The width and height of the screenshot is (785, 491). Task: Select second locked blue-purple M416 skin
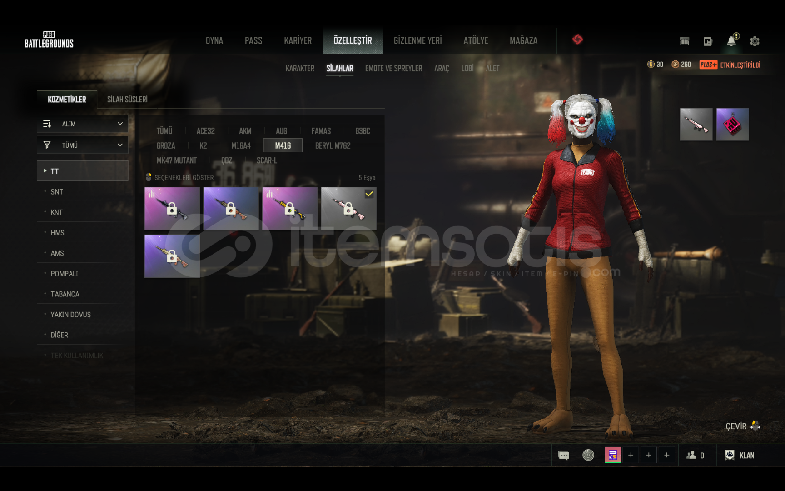click(x=231, y=209)
